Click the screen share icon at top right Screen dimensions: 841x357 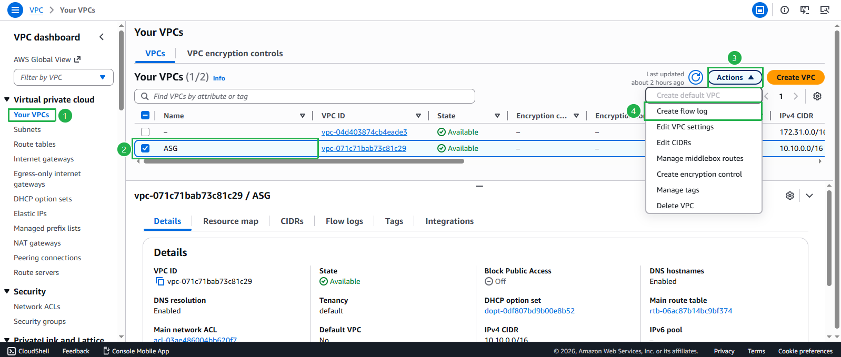(x=825, y=10)
